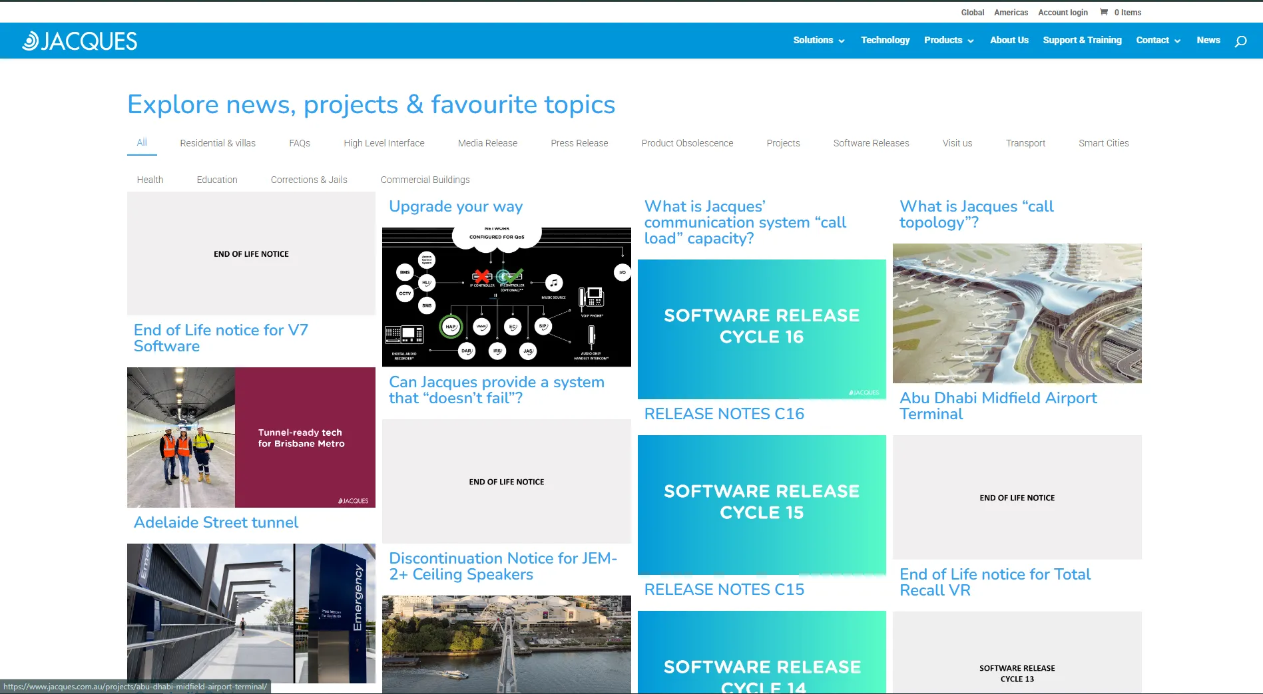Image resolution: width=1263 pixels, height=694 pixels.
Task: Open the shopping cart icon
Action: click(1104, 12)
